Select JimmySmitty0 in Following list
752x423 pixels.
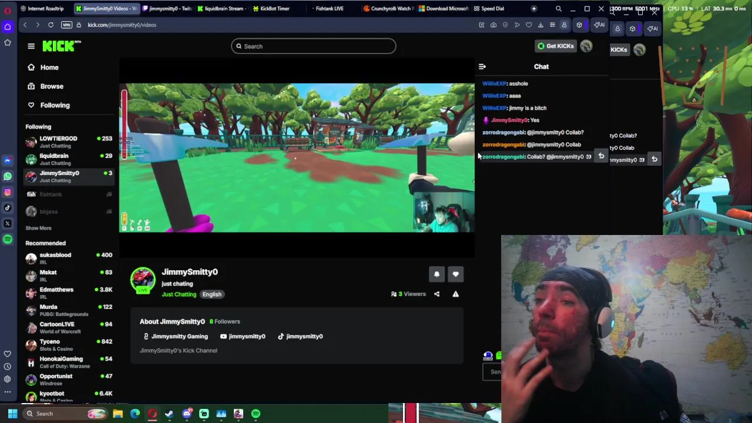coord(69,176)
